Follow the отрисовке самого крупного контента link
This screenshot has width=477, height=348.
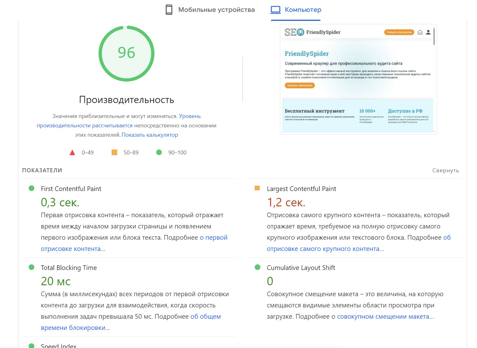click(323, 249)
